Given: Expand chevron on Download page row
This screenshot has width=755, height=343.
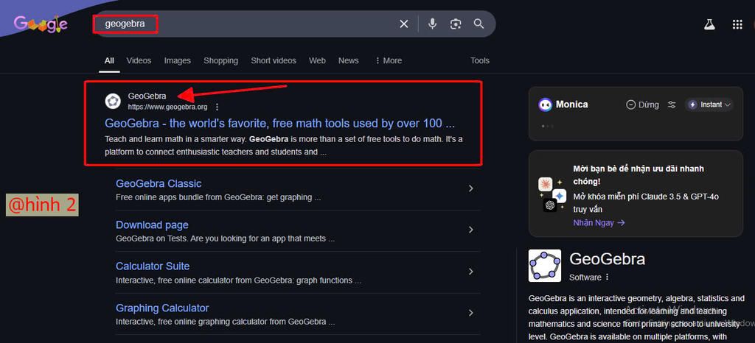Looking at the screenshot, I should point(471,230).
